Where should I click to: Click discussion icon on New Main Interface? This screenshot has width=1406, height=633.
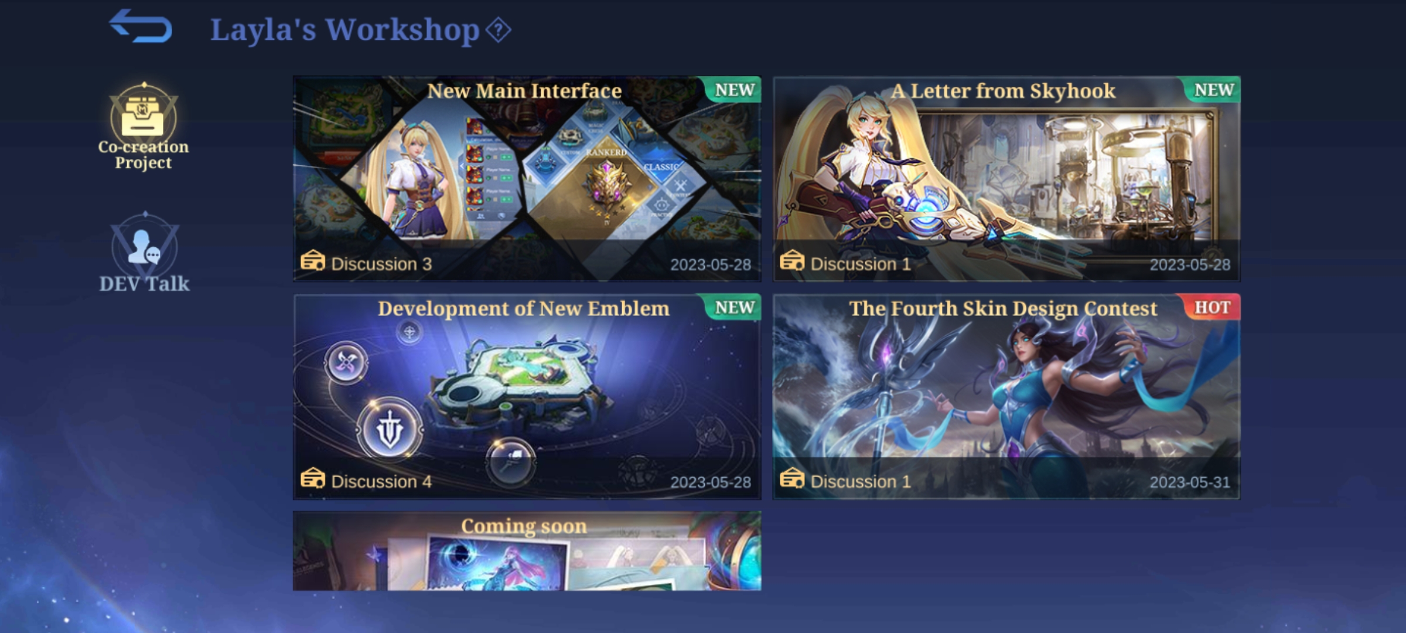pos(313,261)
